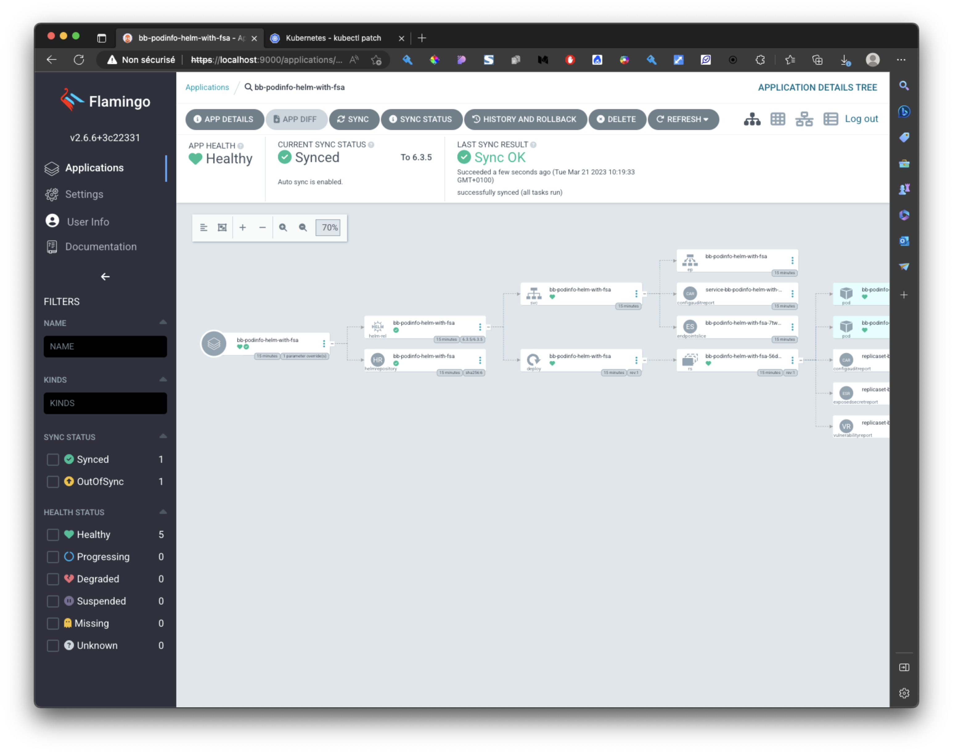Click the fit-to-view image icon in toolbar

pos(222,228)
